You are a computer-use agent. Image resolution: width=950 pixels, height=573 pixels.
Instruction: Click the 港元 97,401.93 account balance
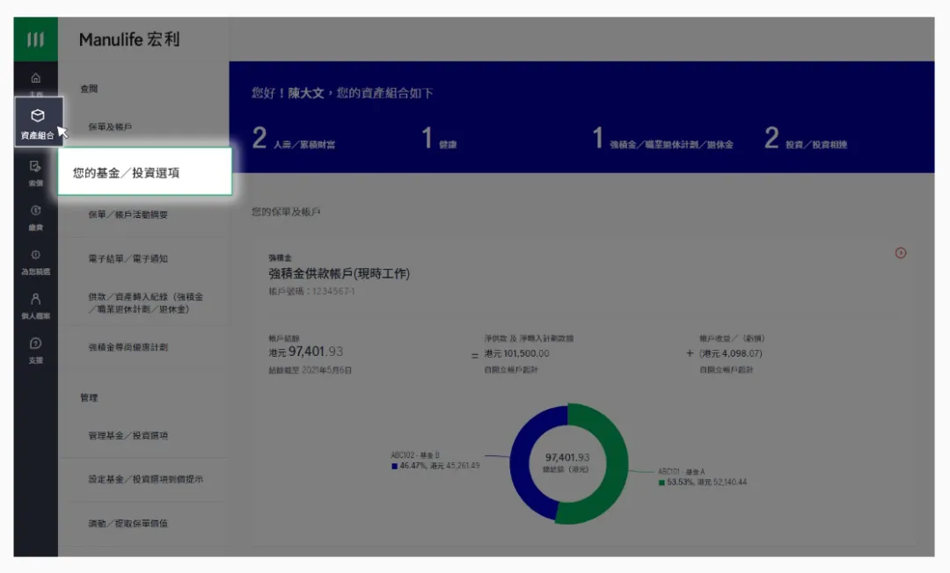click(306, 352)
